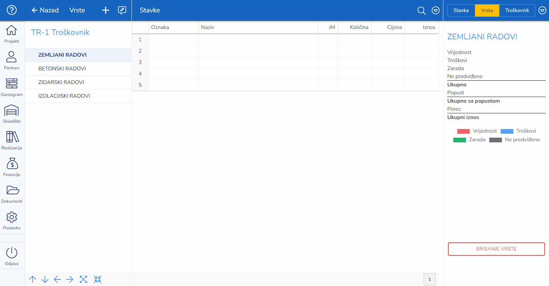Click the expand all arrows icon
Image resolution: width=549 pixels, height=286 pixels.
[x=83, y=279]
